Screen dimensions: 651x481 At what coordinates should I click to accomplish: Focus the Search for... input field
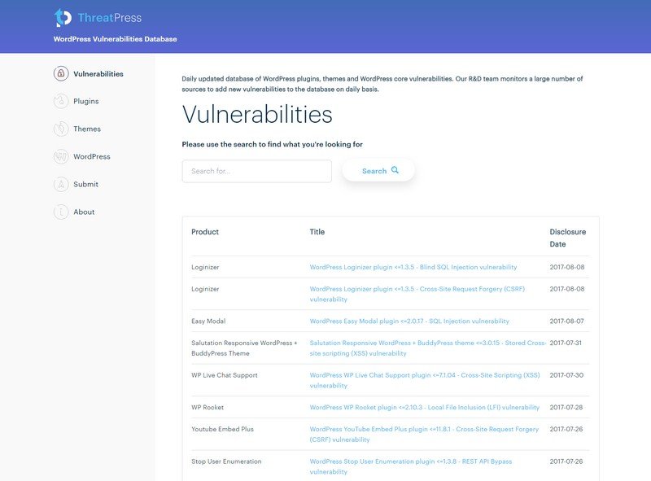pos(256,171)
